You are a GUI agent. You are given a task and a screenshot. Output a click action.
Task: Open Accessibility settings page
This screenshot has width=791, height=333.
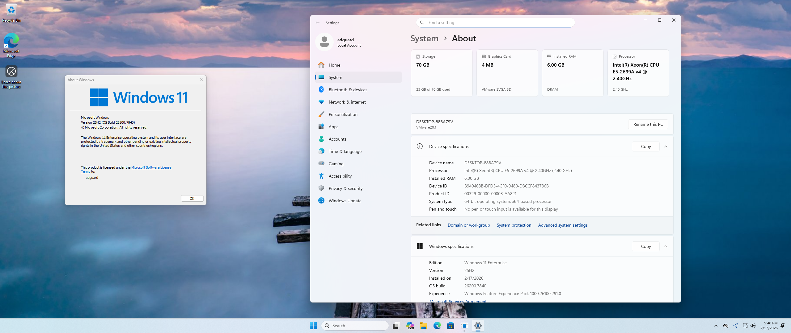(x=340, y=176)
